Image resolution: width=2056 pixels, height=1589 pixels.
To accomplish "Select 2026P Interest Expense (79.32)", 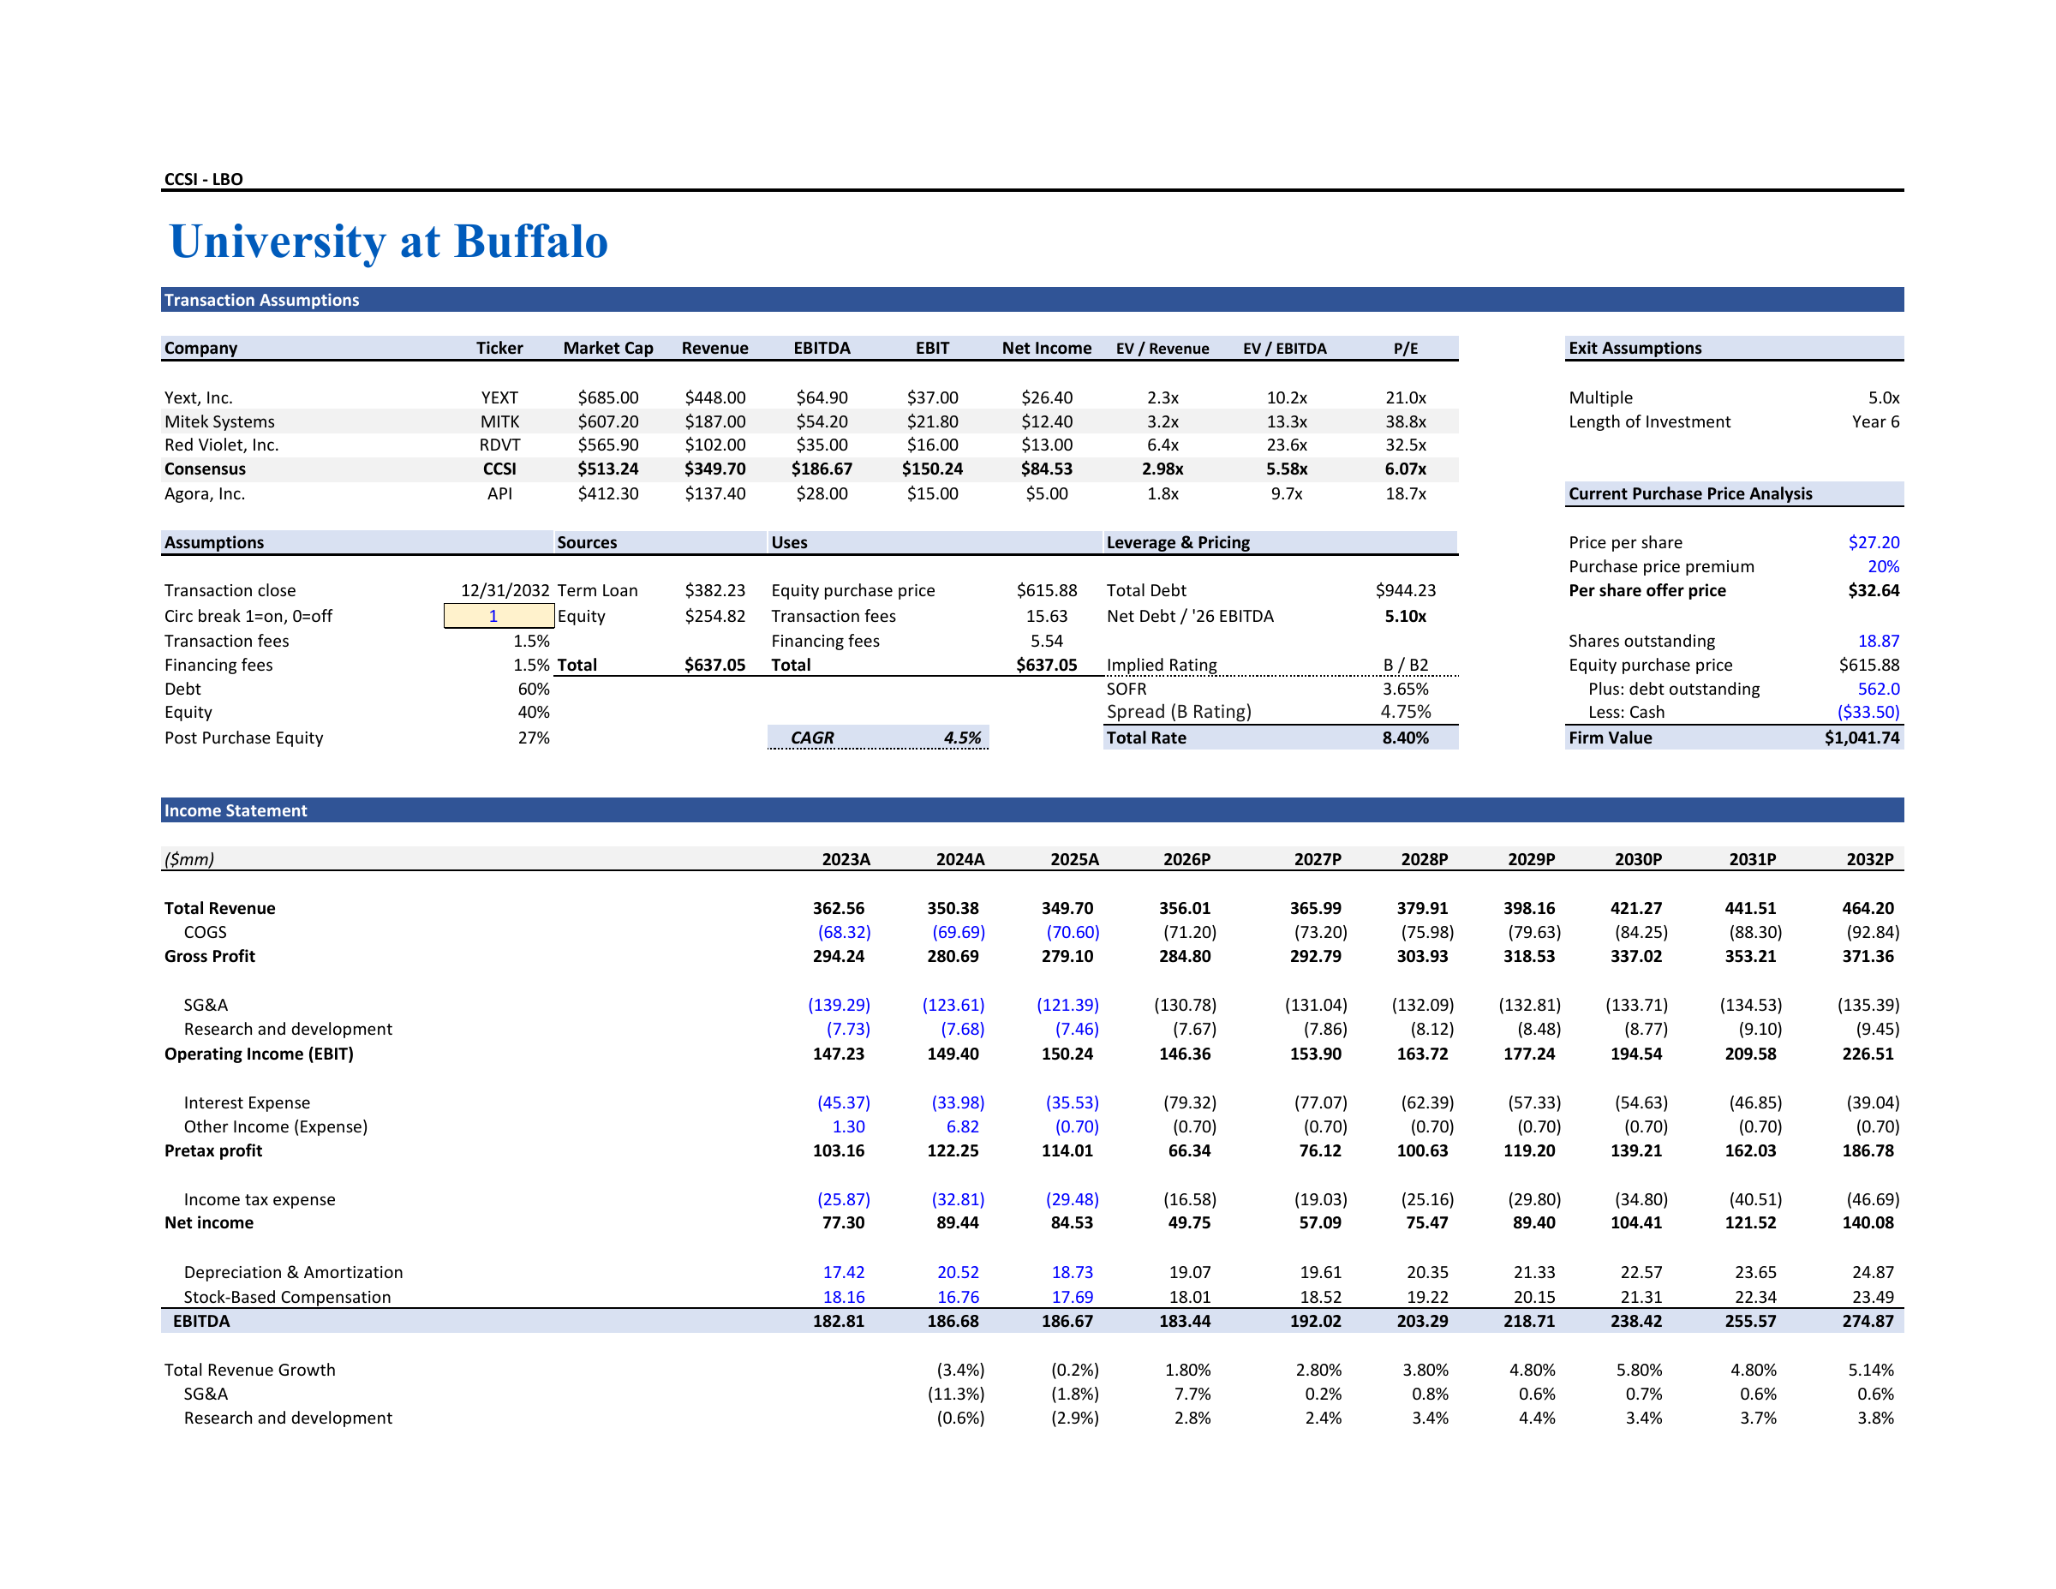I will [1189, 1102].
